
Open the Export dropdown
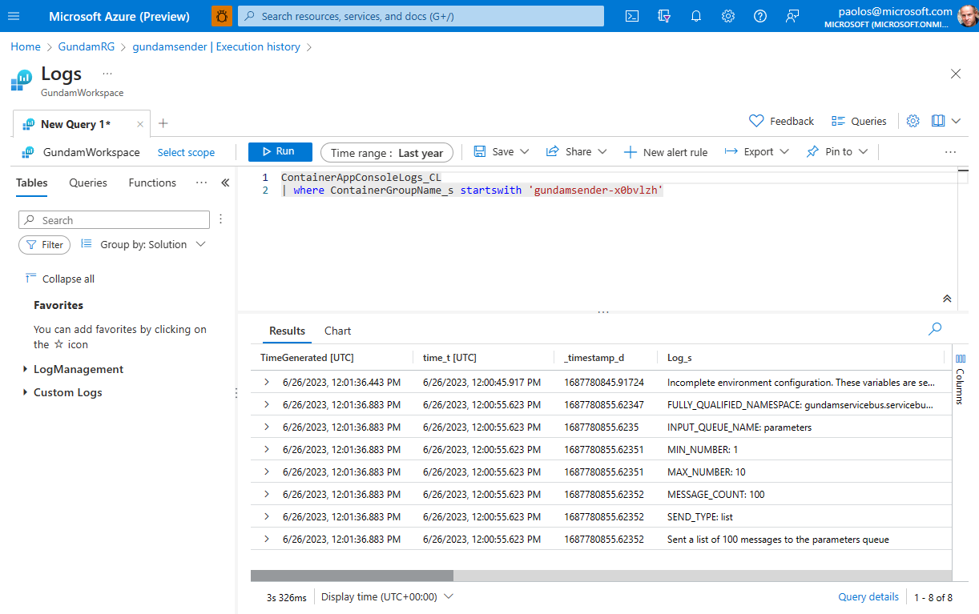click(x=757, y=151)
